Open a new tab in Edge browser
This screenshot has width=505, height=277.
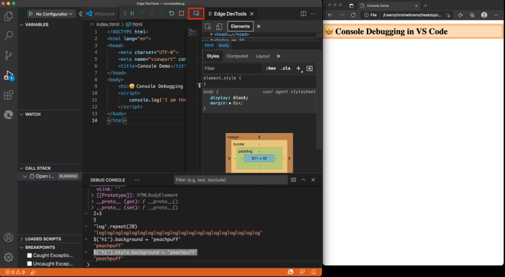point(425,6)
